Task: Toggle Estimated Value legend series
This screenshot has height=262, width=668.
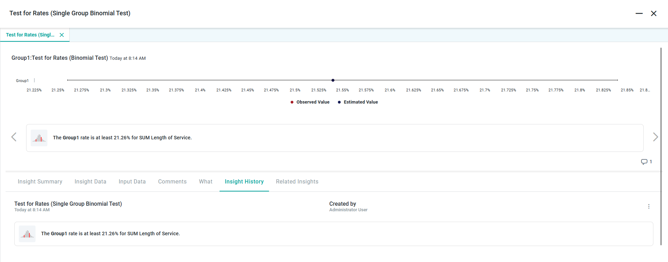Action: pos(358,102)
